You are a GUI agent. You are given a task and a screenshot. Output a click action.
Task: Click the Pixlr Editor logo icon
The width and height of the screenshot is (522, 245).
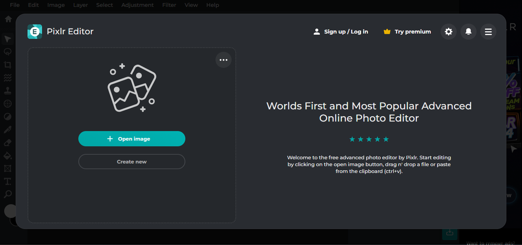point(35,31)
